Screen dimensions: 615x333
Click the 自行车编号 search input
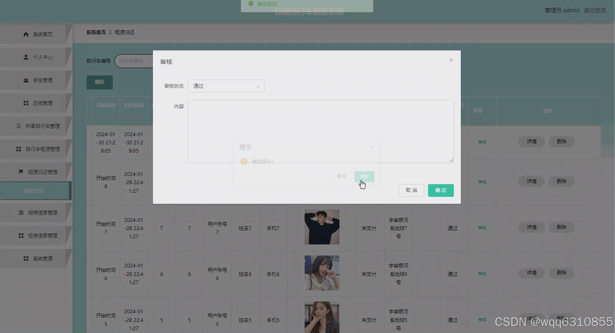[x=134, y=61]
